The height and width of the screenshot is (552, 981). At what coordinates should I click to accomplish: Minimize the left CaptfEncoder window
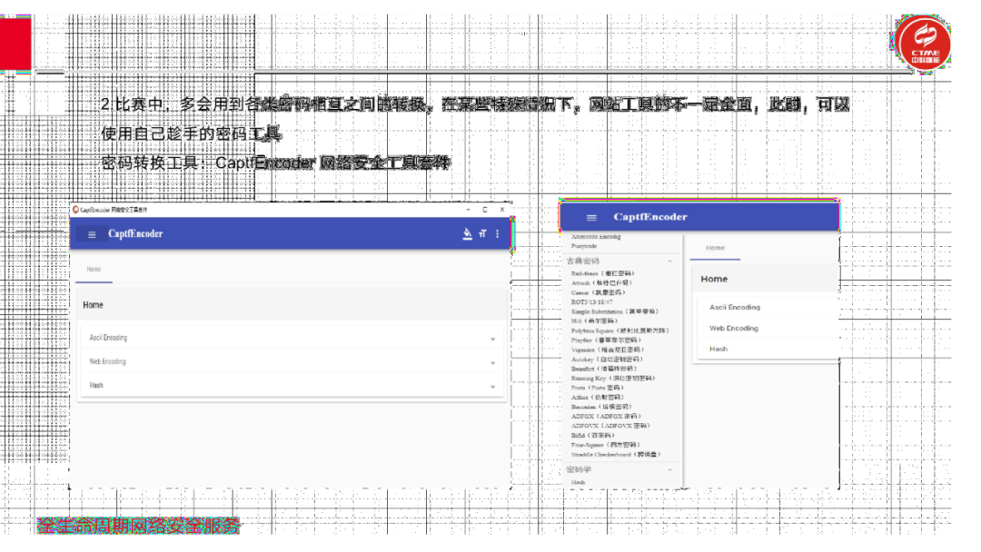point(468,210)
